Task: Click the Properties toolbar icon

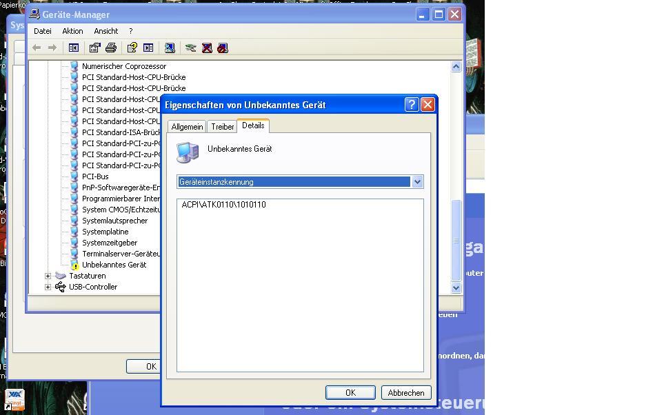Action: tap(94, 48)
